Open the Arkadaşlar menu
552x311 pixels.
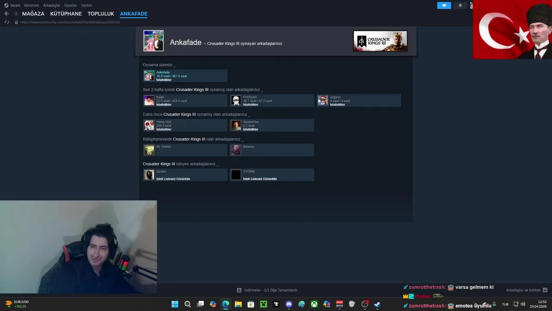(x=52, y=5)
